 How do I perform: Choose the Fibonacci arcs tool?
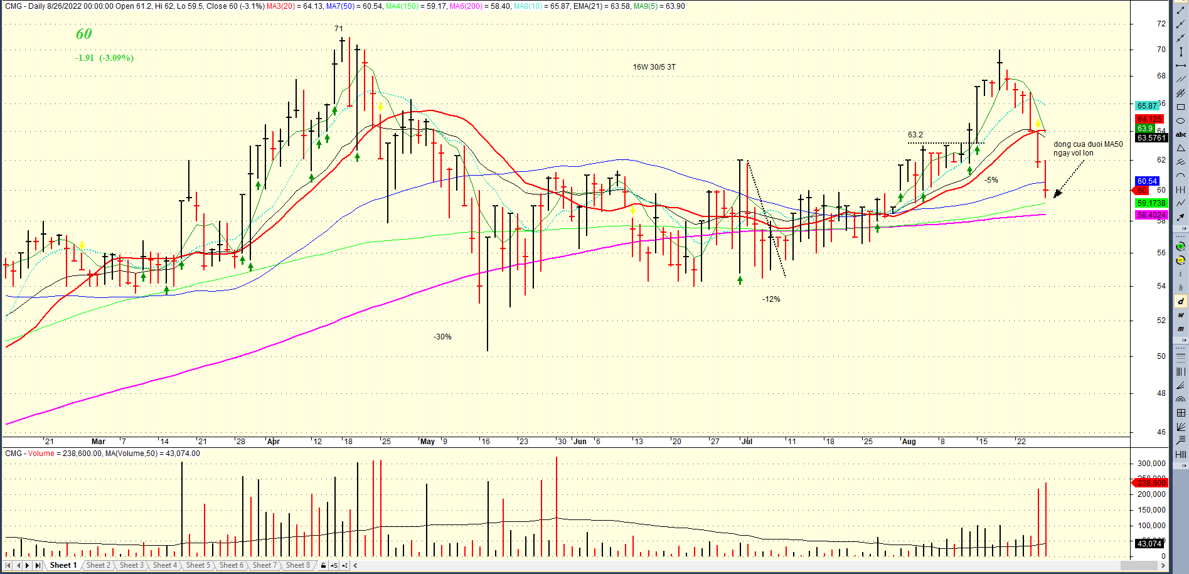click(x=1180, y=399)
